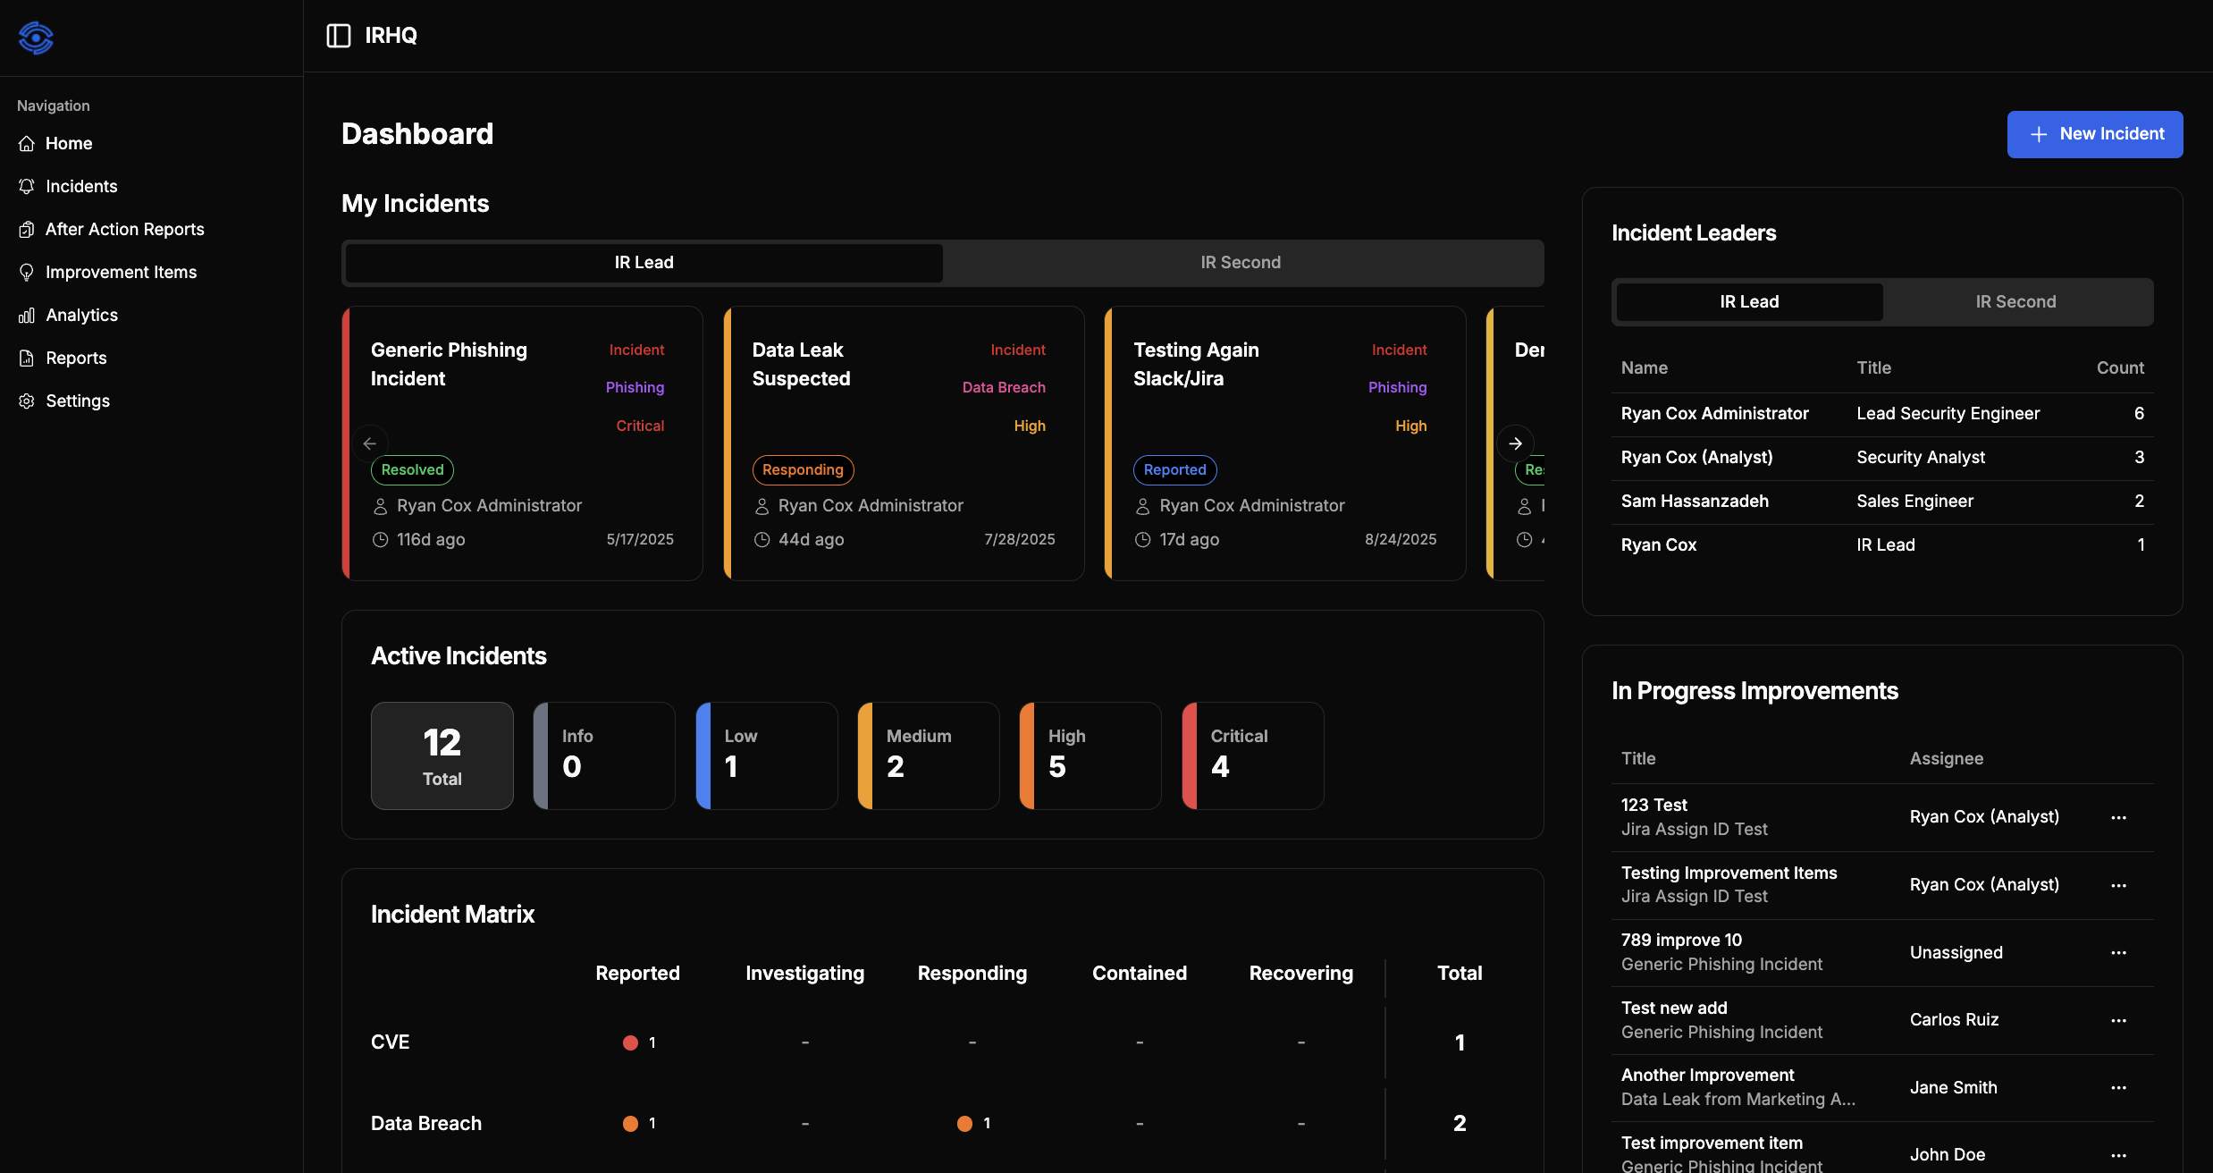Toggle the sidebar with the panel icon
The width and height of the screenshot is (2213, 1173).
338,36
